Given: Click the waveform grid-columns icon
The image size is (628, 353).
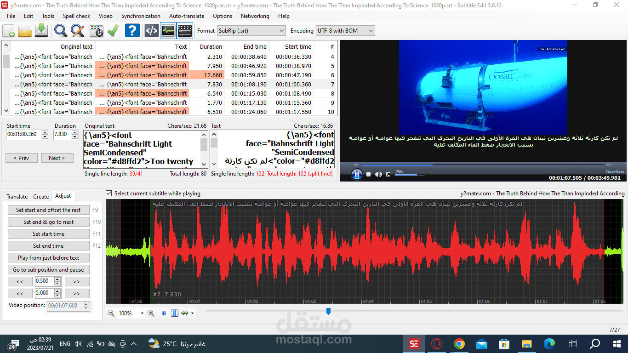Looking at the screenshot, I should pos(175,313).
